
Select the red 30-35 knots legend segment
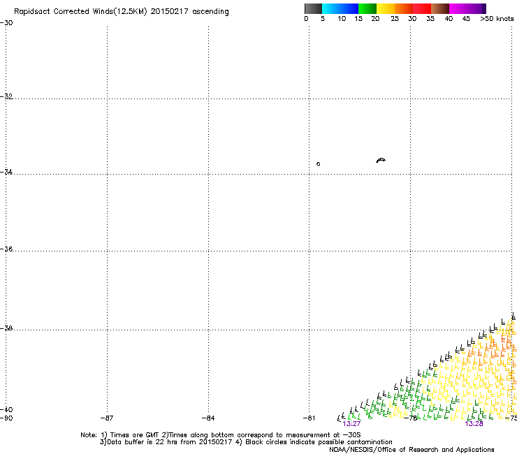[x=422, y=8]
